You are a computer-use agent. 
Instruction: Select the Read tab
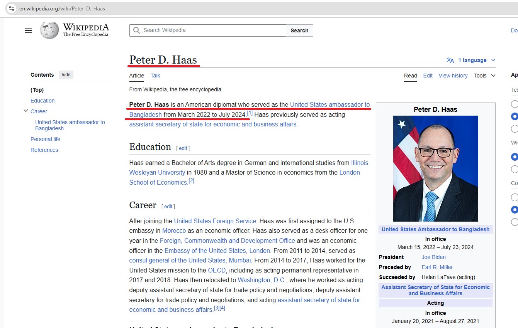click(x=410, y=76)
